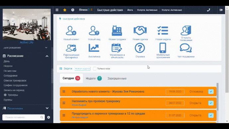Viewport: 229px width, 129px height.
Task: Click the sidebar settings gear icon
Action: pos(49,117)
